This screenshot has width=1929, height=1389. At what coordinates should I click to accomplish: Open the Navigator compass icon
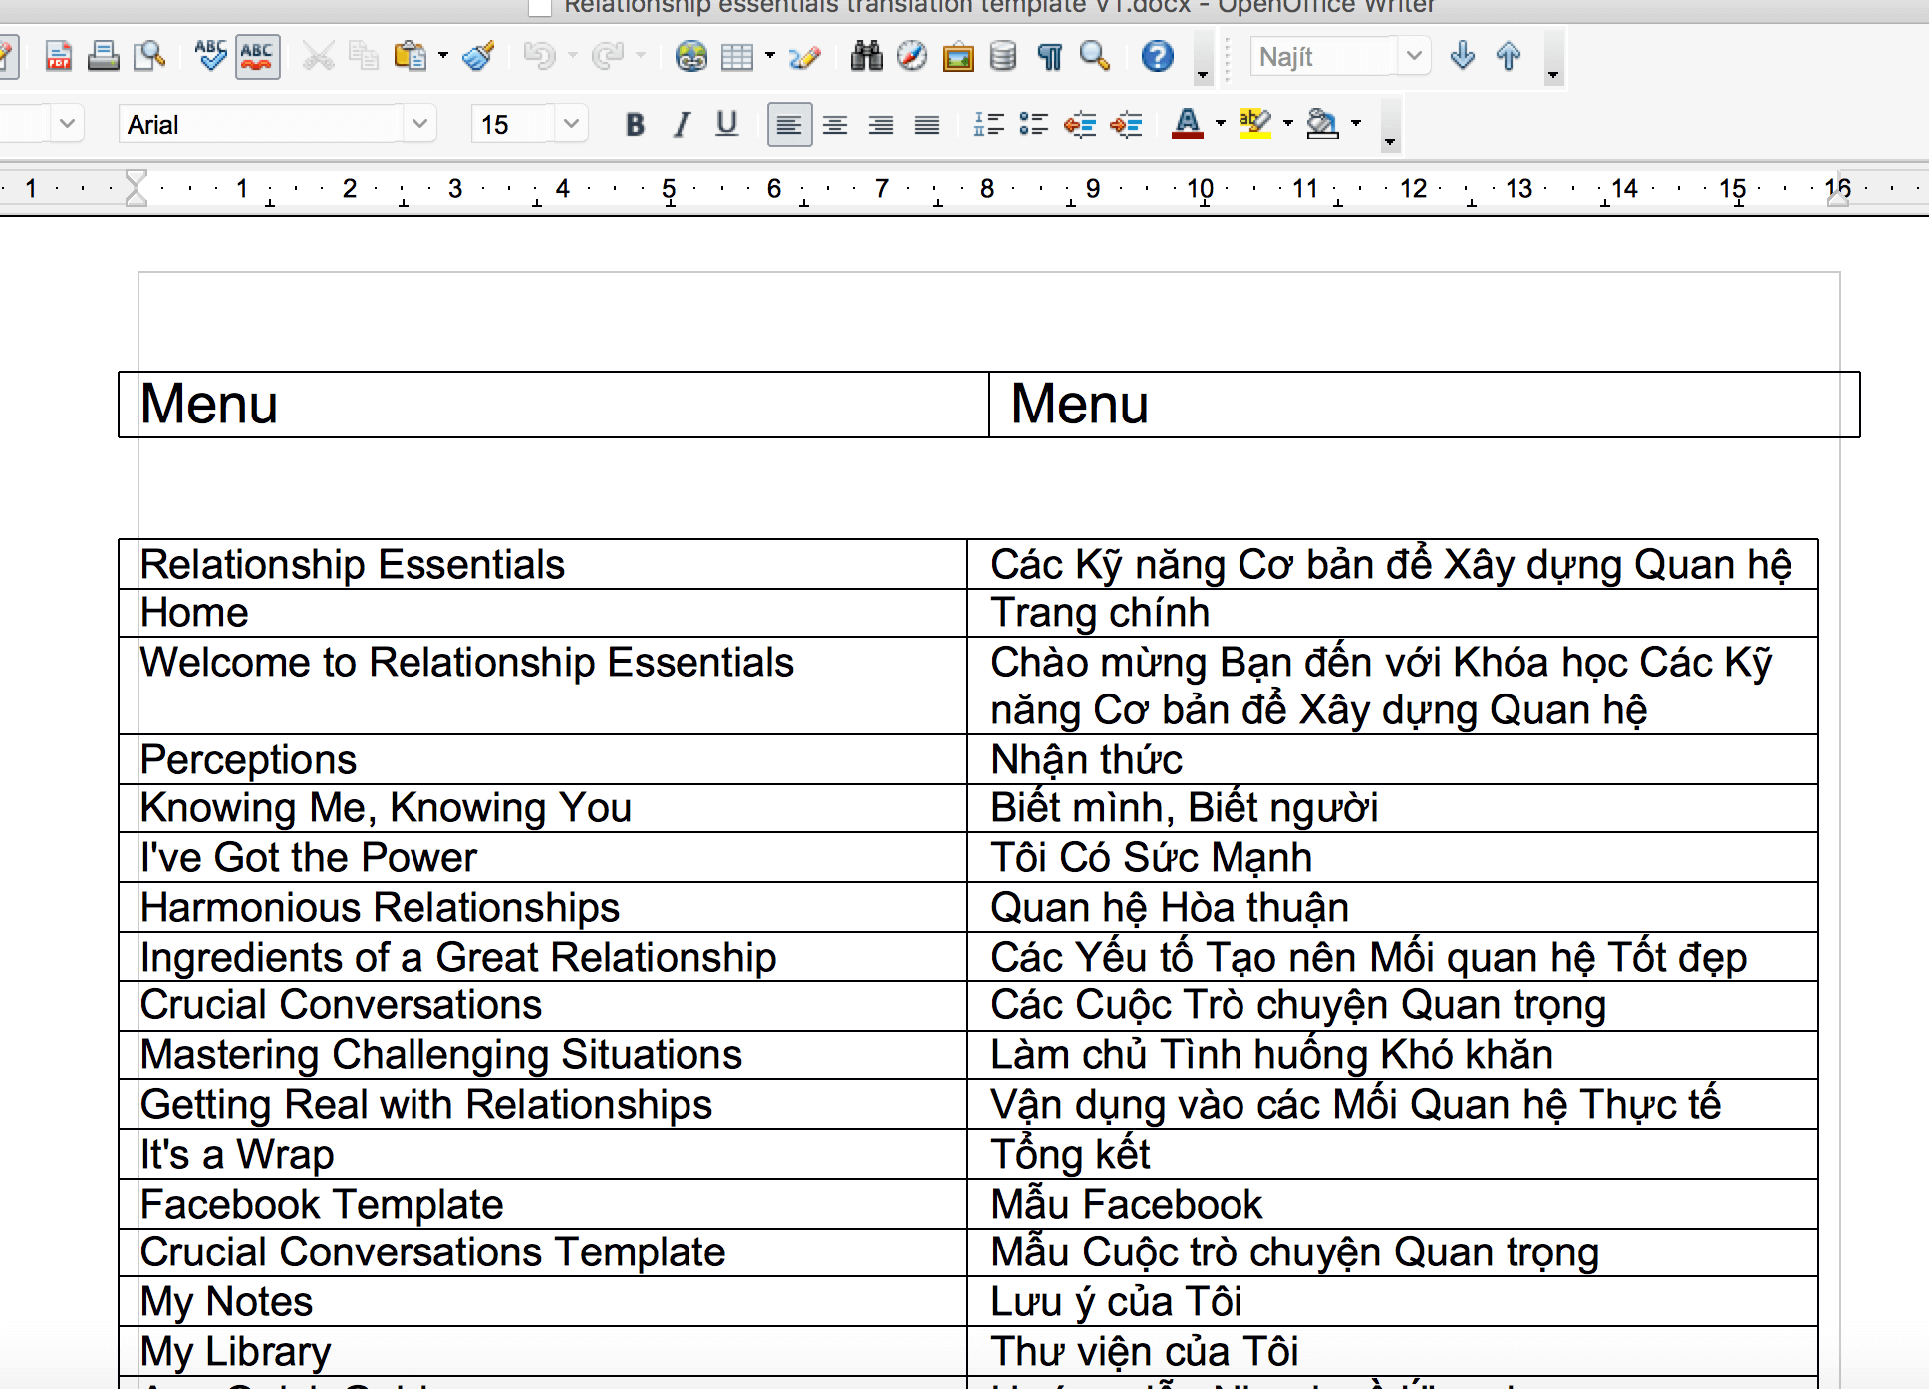912,57
